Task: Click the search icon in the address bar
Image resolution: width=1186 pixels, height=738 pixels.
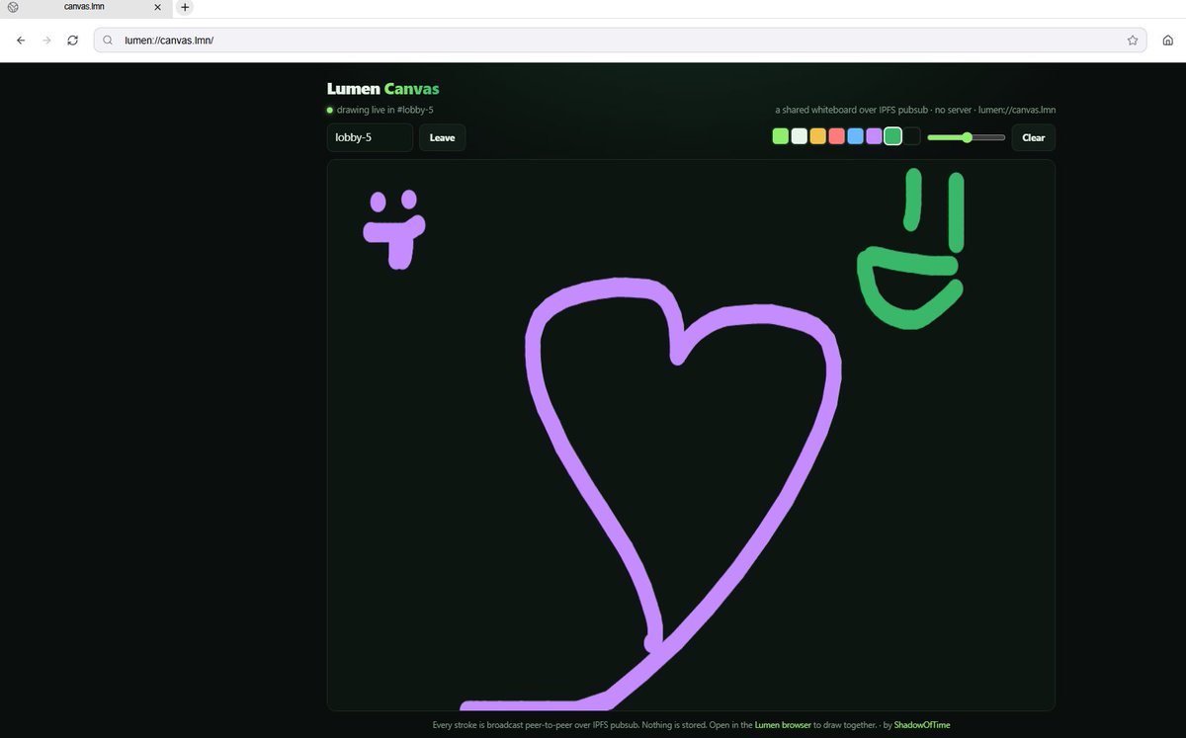Action: (109, 41)
